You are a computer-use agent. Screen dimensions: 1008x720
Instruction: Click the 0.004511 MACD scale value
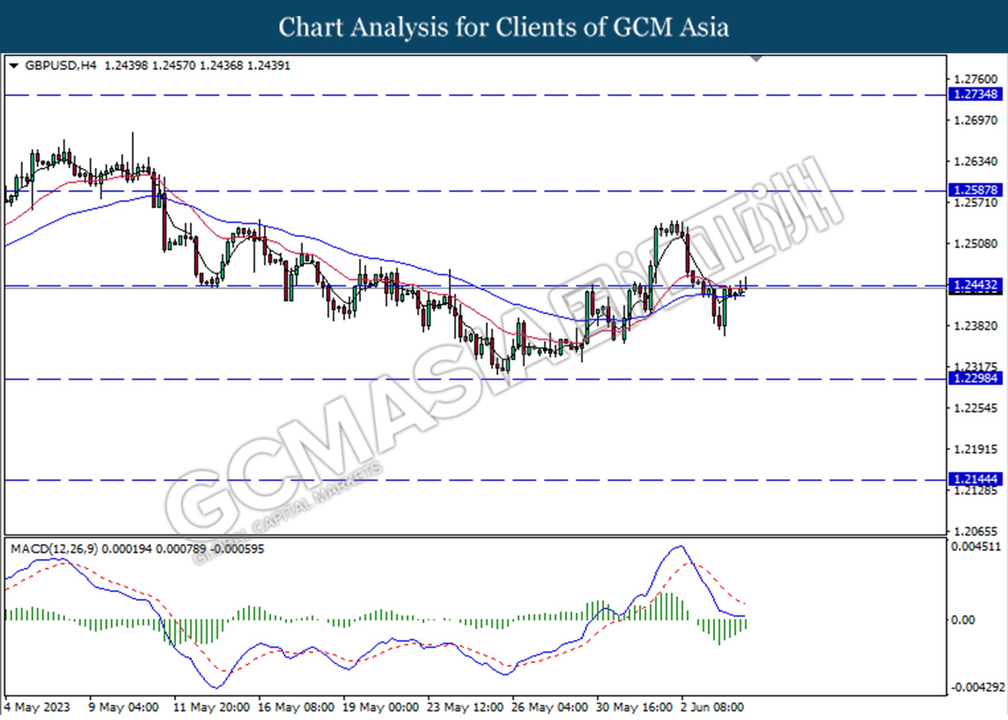[976, 547]
